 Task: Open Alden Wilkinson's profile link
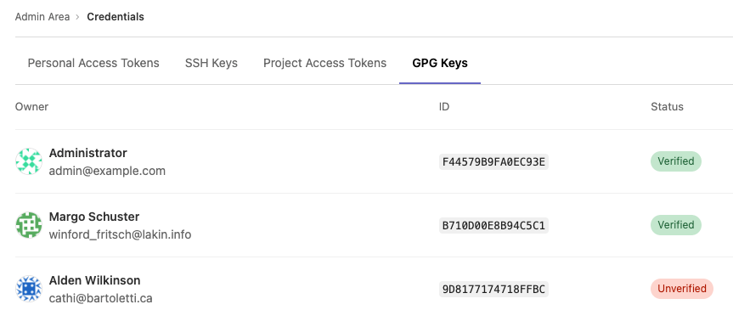click(x=94, y=280)
